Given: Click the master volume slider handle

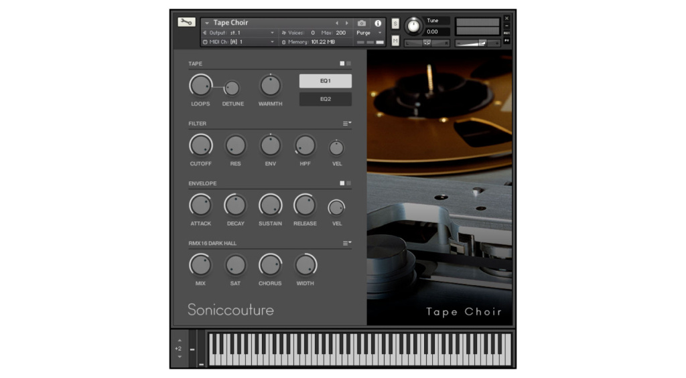Looking at the screenshot, I should (482, 43).
